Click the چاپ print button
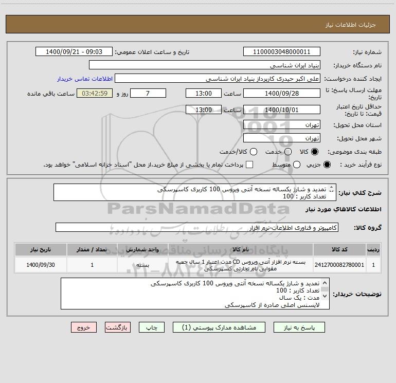Image resolution: width=396 pixels, height=383 pixels. tap(152, 327)
